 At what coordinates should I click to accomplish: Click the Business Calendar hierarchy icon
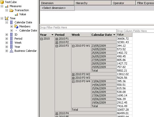(x=11, y=51)
